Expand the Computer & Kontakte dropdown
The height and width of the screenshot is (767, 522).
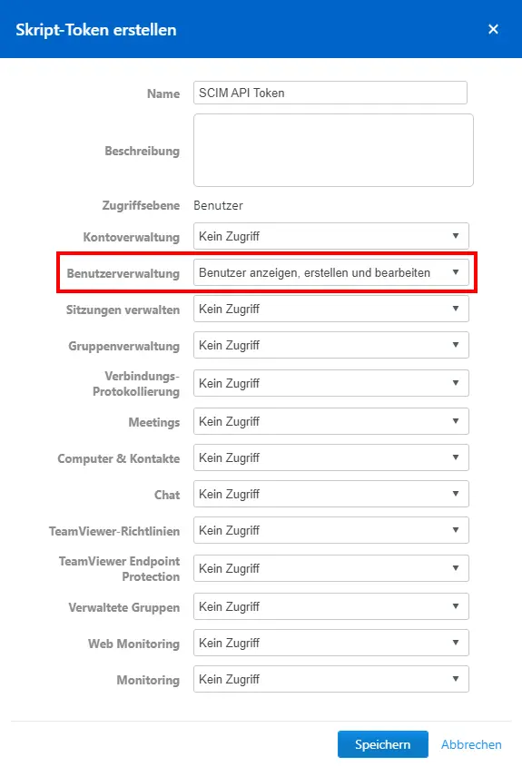coord(331,457)
